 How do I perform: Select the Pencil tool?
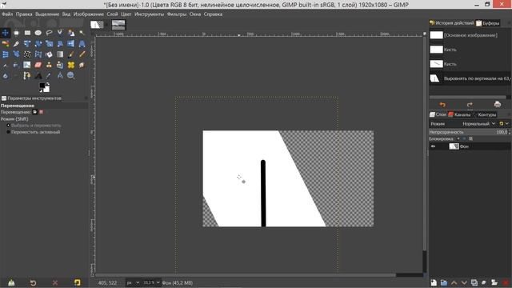point(82,54)
